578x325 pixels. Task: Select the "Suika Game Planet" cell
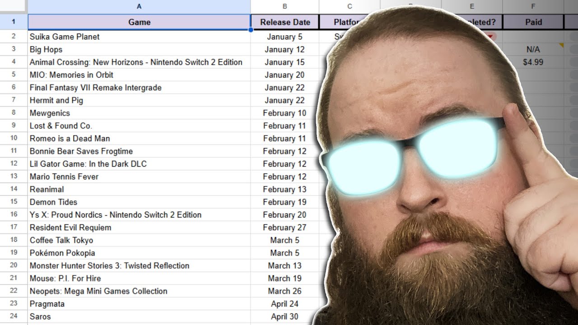click(139, 37)
